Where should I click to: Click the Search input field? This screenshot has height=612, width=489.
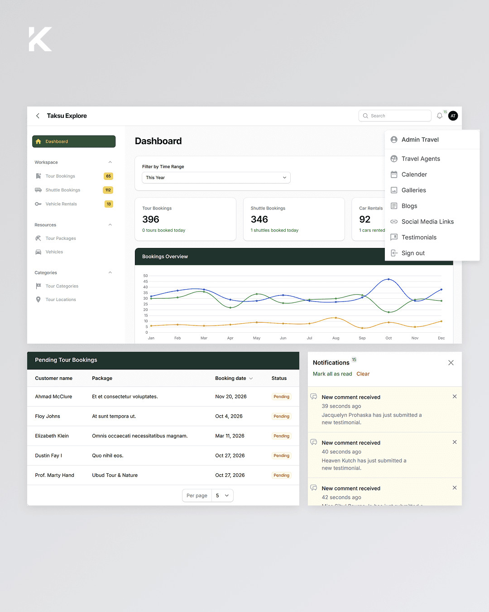pos(395,116)
